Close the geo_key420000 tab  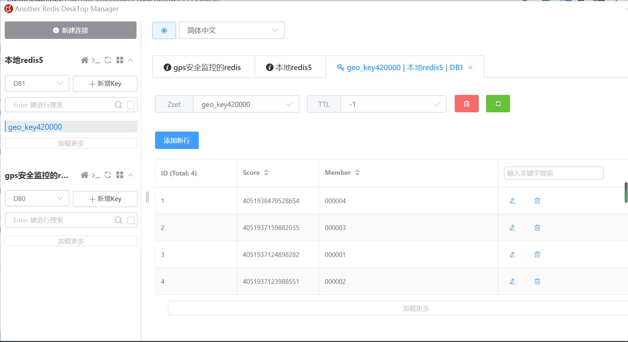(x=470, y=68)
